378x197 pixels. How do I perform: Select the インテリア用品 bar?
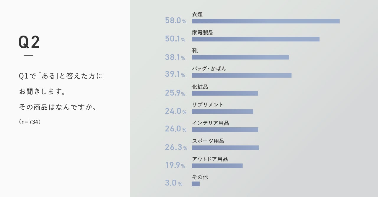tap(225, 130)
